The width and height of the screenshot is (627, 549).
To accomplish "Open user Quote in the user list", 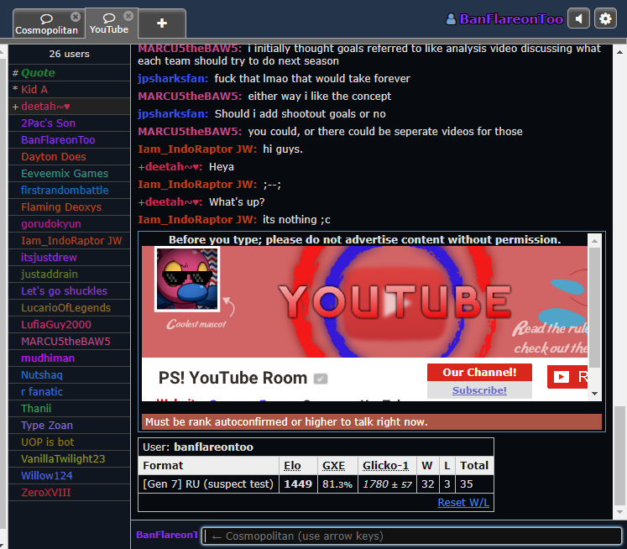I will click(69, 73).
